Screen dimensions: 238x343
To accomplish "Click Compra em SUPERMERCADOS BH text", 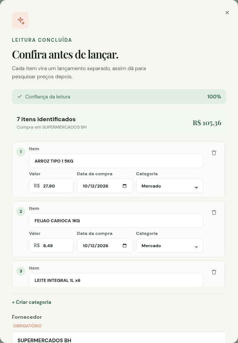I will pyautogui.click(x=51, y=127).
